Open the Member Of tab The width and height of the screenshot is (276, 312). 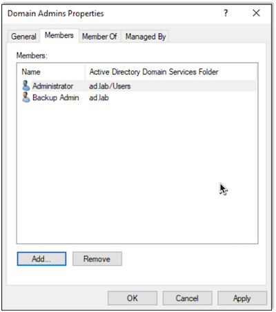tap(99, 37)
